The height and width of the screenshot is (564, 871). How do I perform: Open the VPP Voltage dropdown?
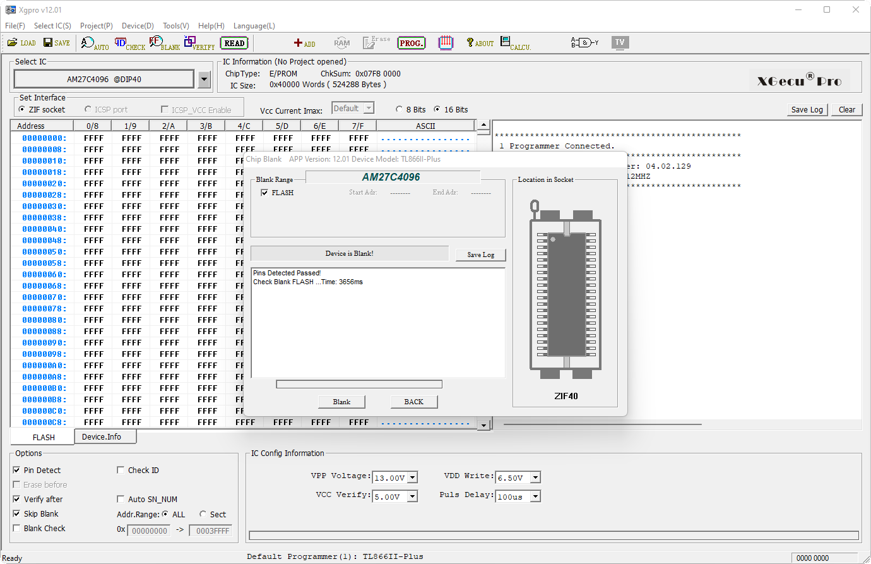412,478
